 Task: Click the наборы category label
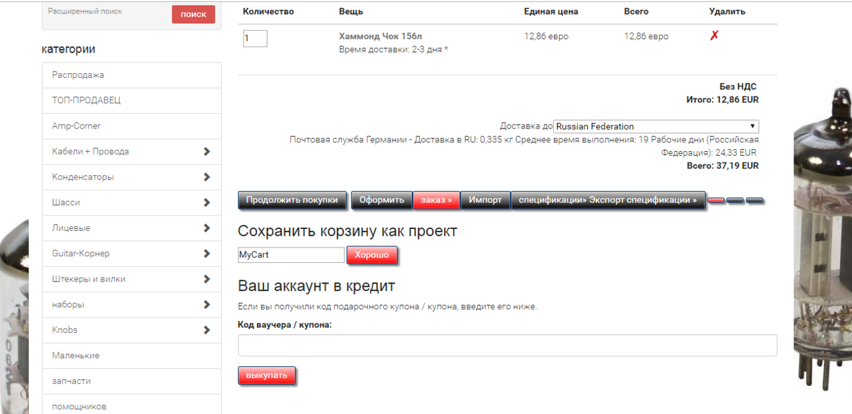(x=68, y=305)
